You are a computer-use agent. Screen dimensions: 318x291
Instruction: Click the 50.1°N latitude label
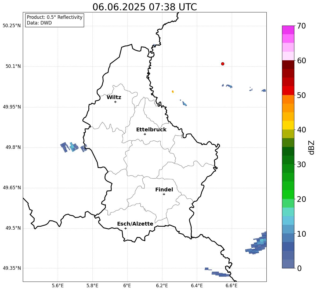pos(13,66)
